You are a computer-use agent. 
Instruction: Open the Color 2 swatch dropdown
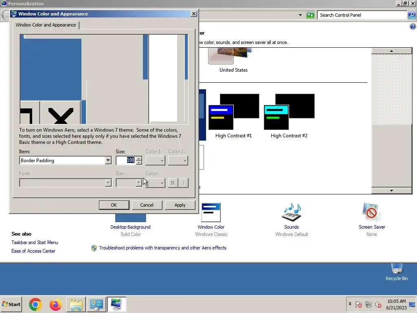pos(178,161)
